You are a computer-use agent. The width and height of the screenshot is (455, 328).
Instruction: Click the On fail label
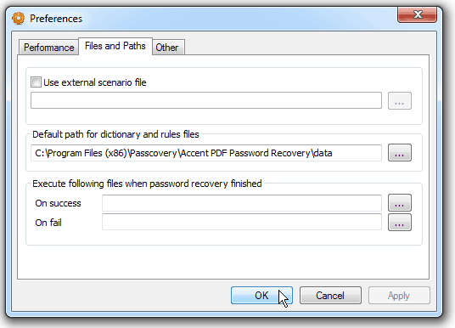pyautogui.click(x=48, y=223)
